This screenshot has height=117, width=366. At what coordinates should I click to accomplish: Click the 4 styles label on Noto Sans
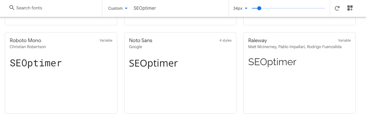(x=225, y=40)
